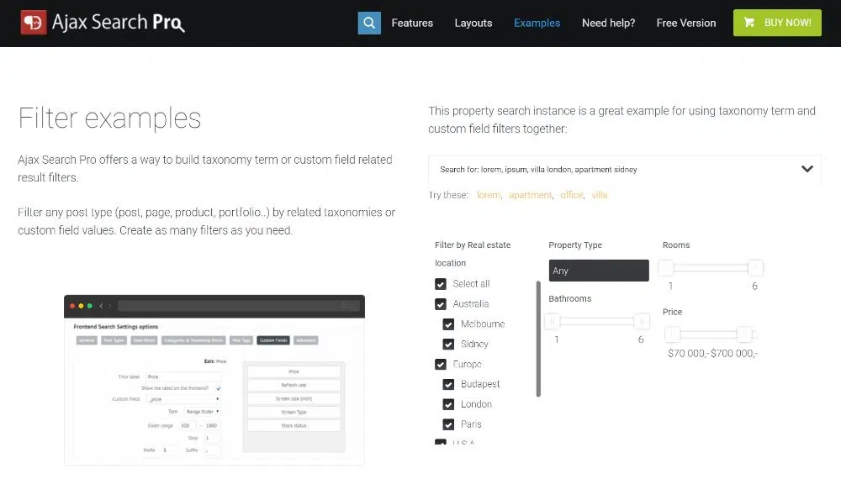Open the Property Type dropdown showing Any
This screenshot has height=500, width=841.
[598, 270]
